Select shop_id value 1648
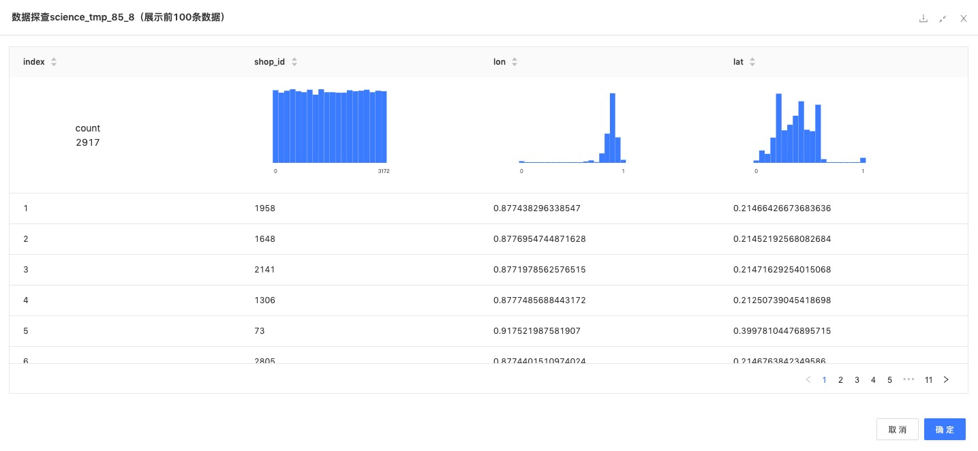978x451 pixels. click(x=264, y=239)
